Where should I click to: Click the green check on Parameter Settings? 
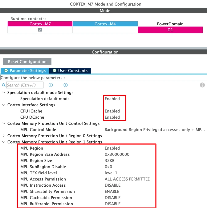6,70
